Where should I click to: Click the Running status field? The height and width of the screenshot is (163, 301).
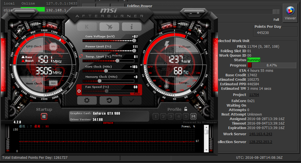254,60
